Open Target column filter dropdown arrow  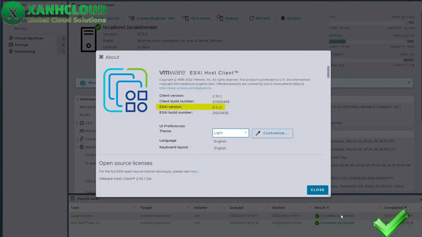[188, 208]
